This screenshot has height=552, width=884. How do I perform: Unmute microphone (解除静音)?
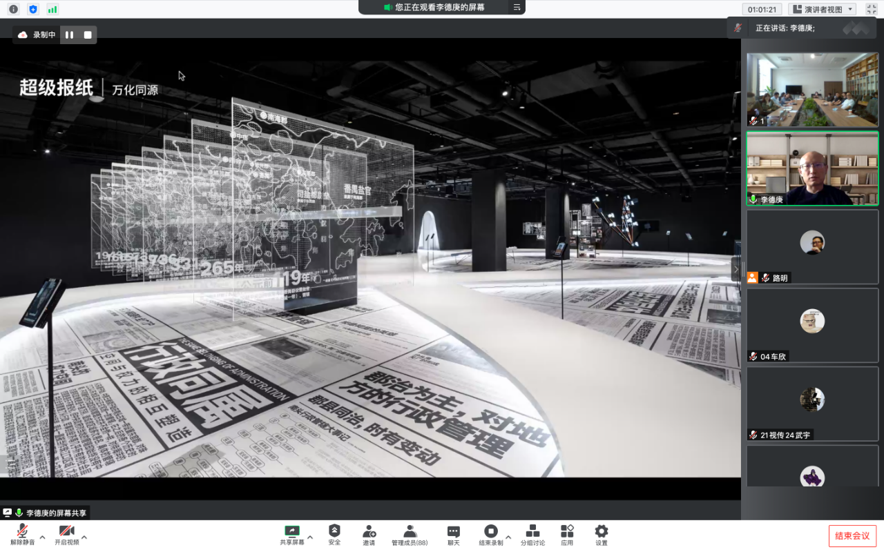[22, 535]
